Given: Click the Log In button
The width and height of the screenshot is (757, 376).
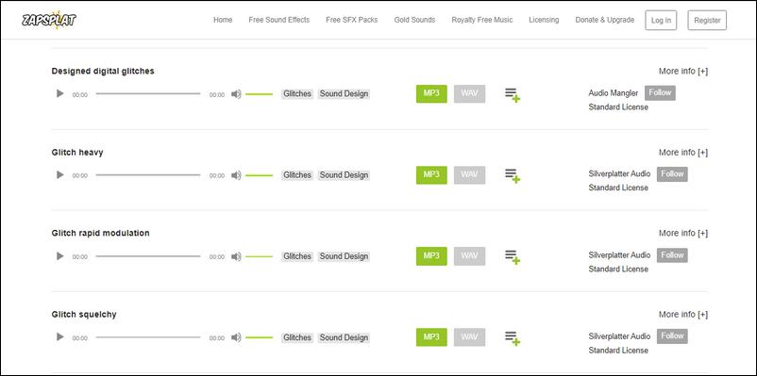Looking at the screenshot, I should click(x=661, y=20).
